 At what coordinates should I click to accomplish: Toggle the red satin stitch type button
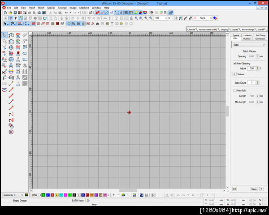pyautogui.click(x=34, y=24)
